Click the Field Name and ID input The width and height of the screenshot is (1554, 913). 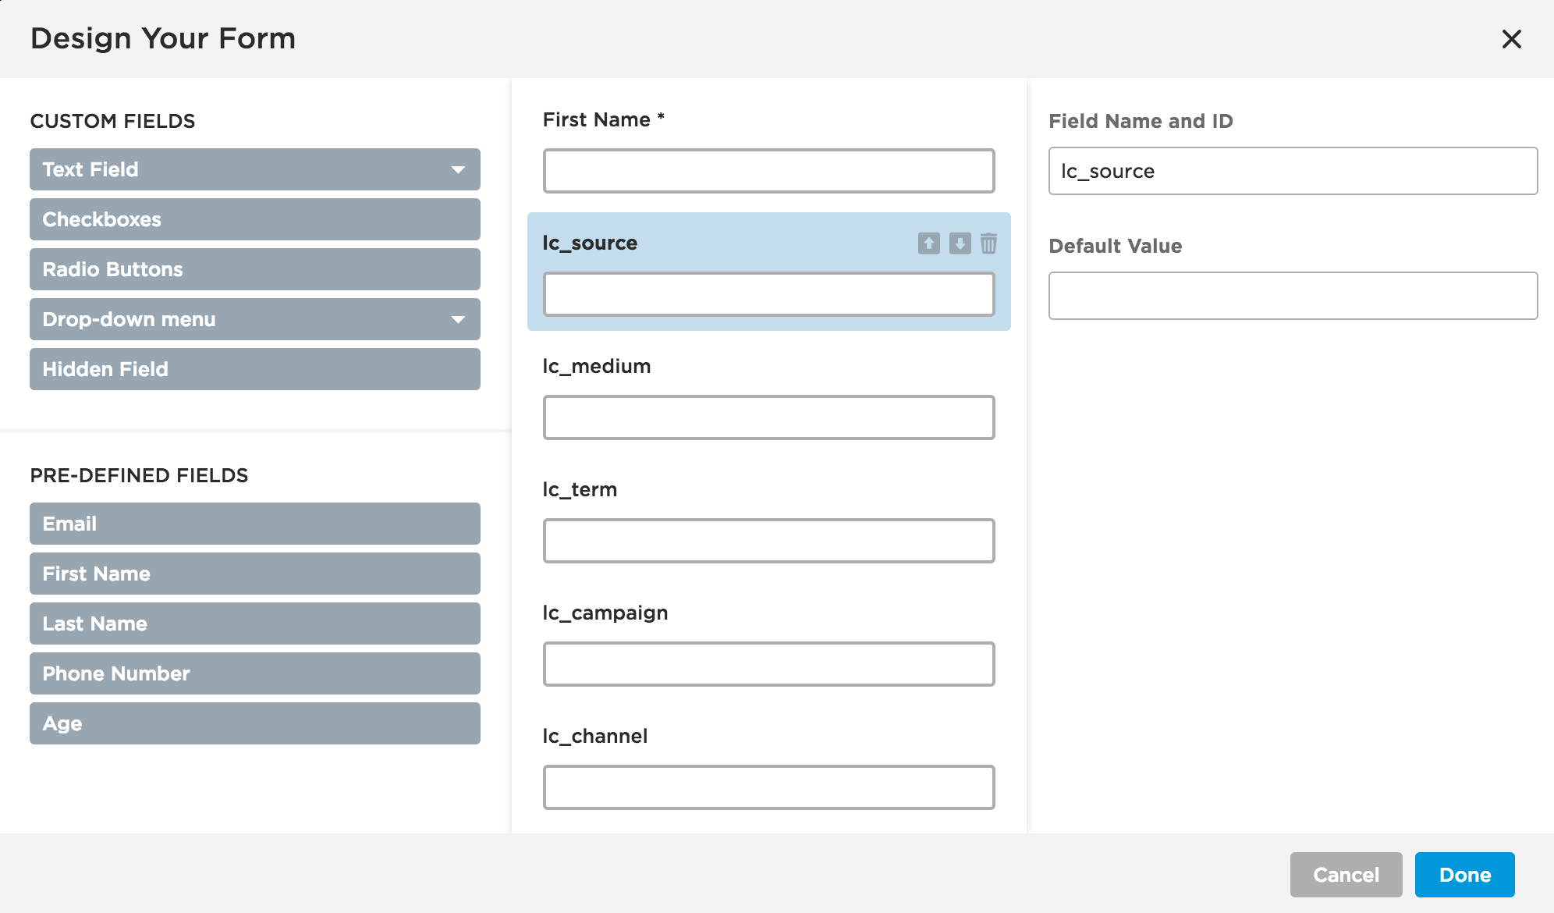click(1293, 171)
